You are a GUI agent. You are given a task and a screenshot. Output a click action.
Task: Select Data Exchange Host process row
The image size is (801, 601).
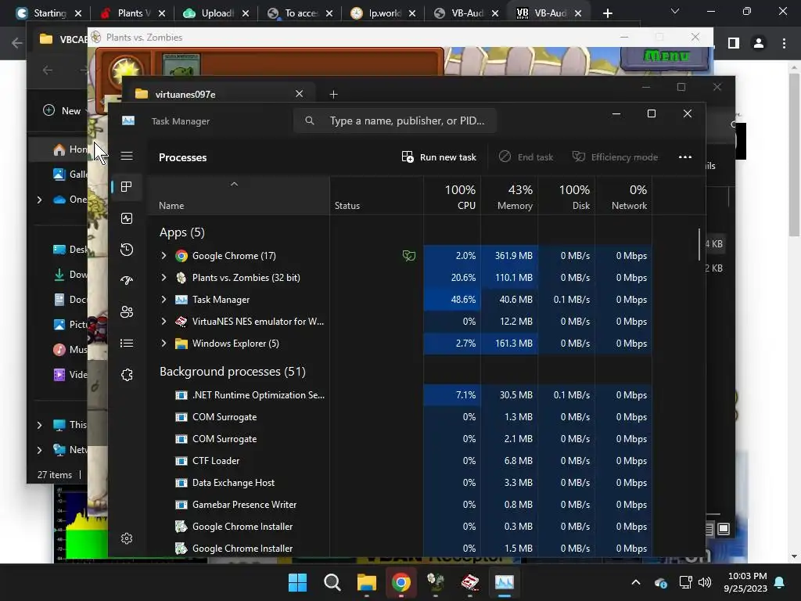[400, 483]
